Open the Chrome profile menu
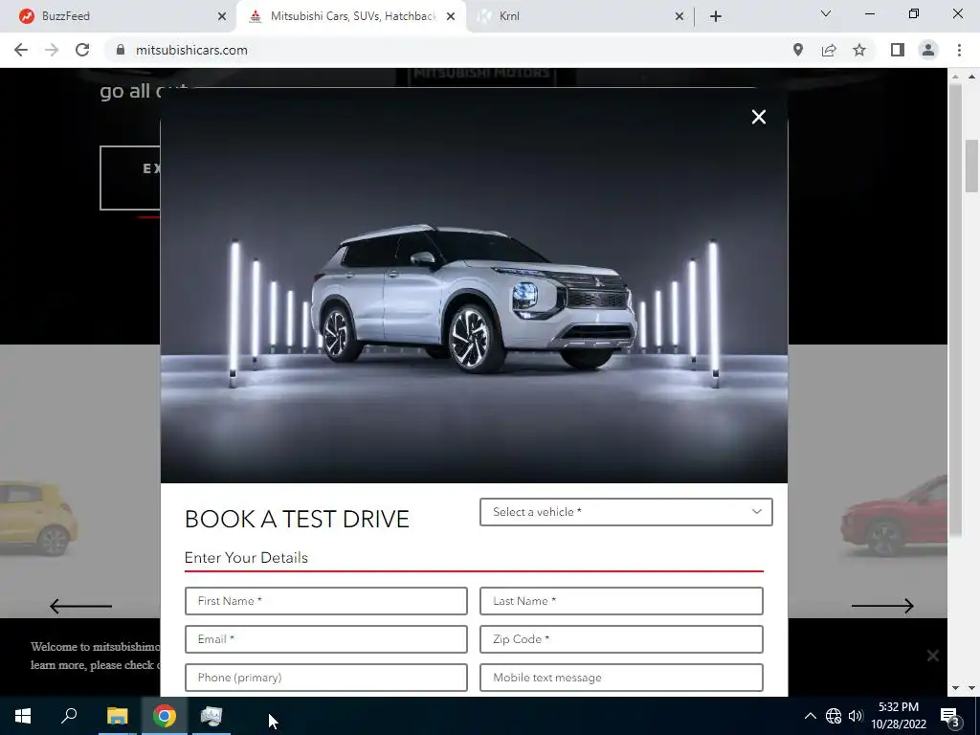Screen dimensions: 980x735 coord(928,50)
